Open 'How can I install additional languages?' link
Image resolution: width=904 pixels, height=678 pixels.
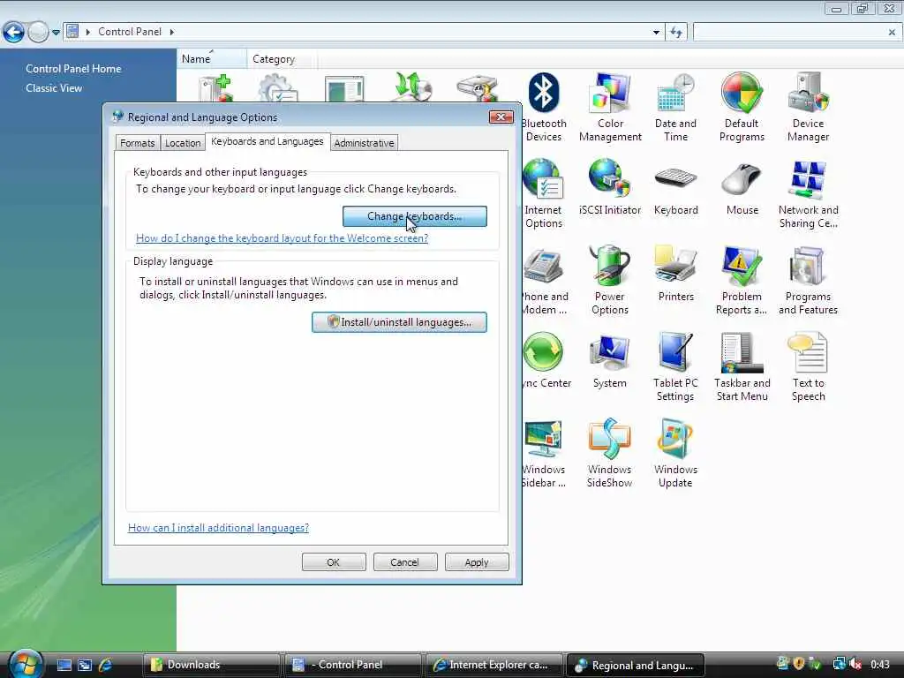[219, 528]
